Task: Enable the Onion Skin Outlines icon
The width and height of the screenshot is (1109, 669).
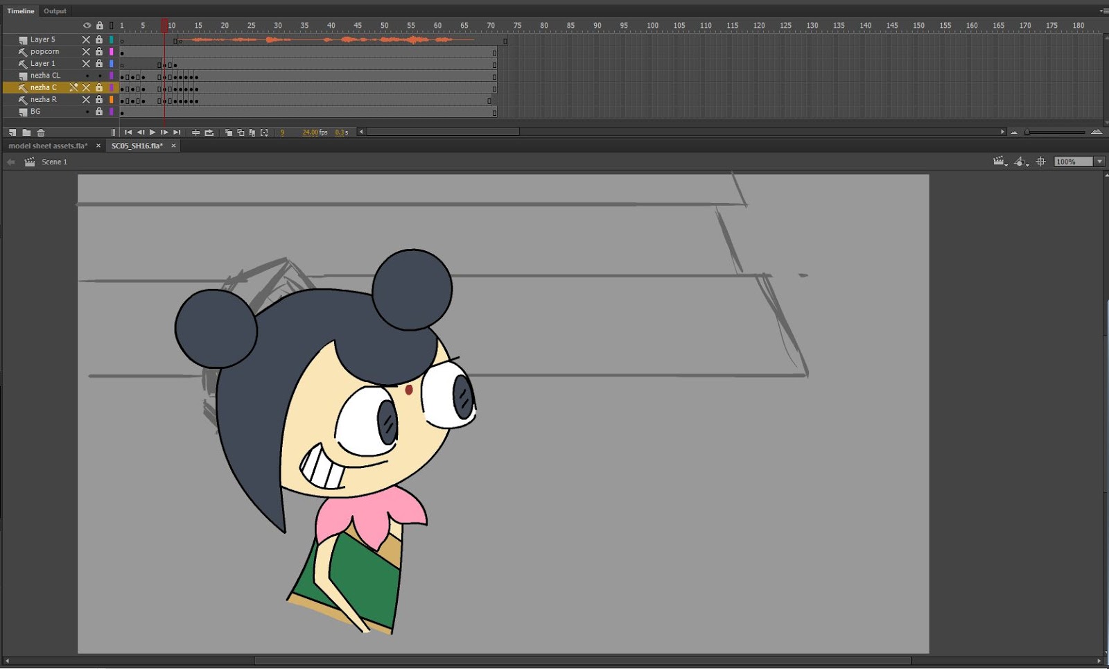Action: [x=241, y=132]
